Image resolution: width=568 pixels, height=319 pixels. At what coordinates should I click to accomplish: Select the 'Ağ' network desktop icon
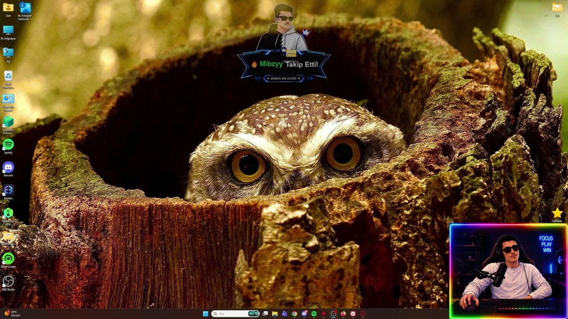click(8, 55)
